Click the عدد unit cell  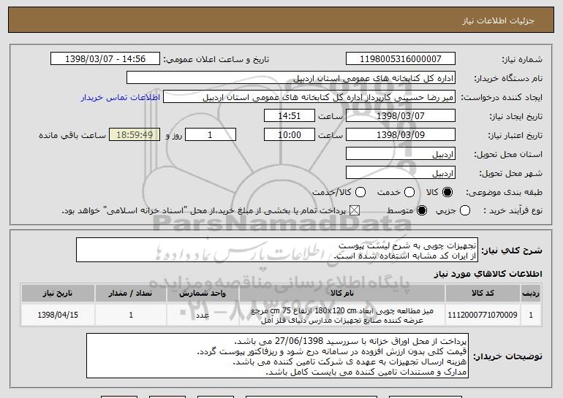(x=203, y=315)
